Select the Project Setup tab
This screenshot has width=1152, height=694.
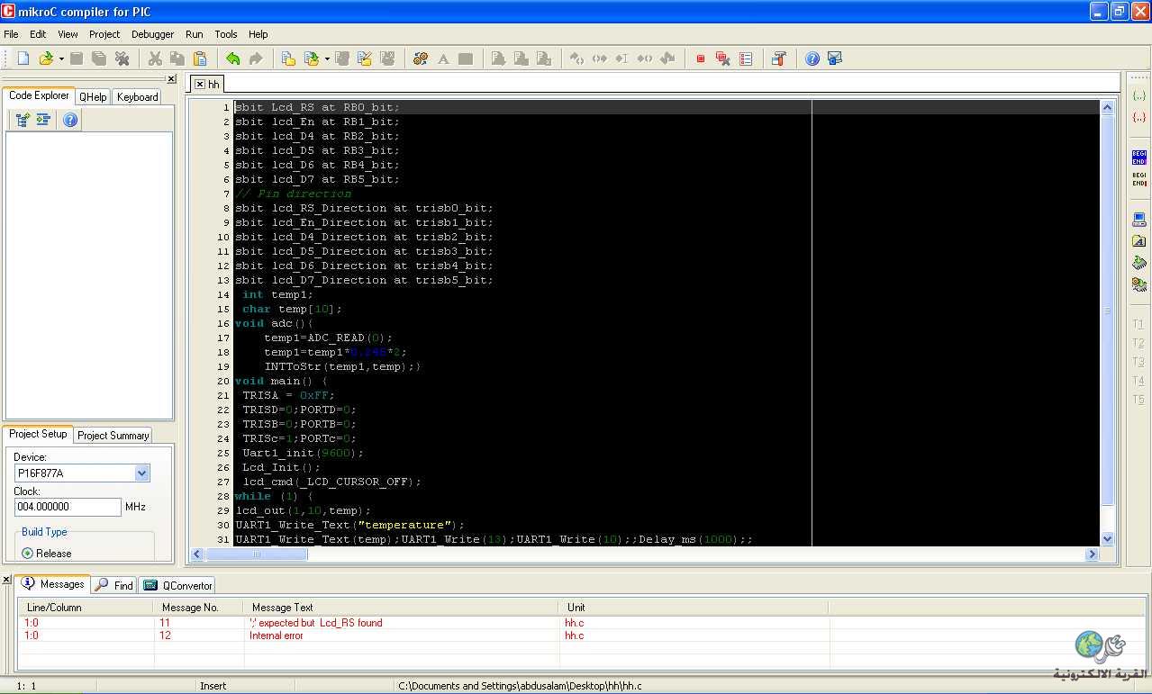tap(38, 434)
